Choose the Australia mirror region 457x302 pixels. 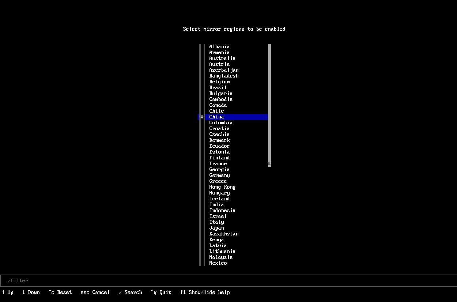click(222, 58)
